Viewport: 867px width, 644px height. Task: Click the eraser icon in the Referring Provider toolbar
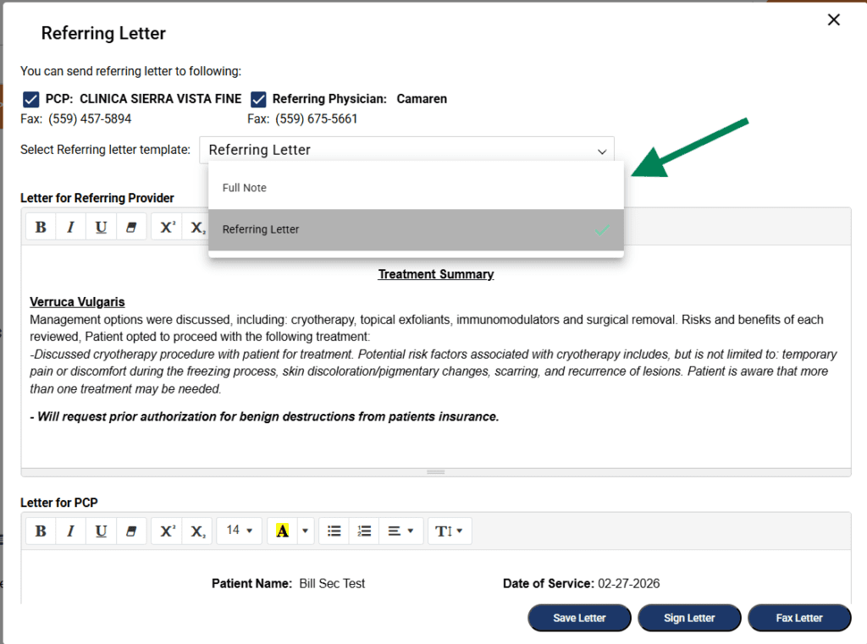130,227
